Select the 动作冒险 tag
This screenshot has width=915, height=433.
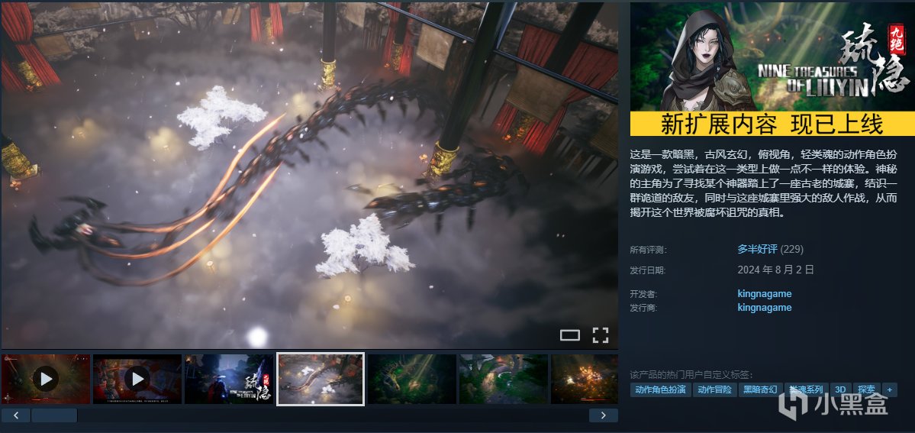point(714,389)
